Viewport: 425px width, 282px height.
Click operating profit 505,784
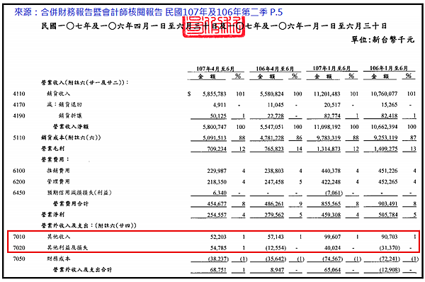[x=388, y=215]
